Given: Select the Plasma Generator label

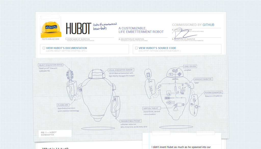Looking at the screenshot, I should 213,93.
